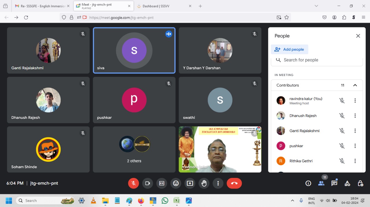
Task: Mute pushkar in the People list
Action: pyautogui.click(x=342, y=146)
